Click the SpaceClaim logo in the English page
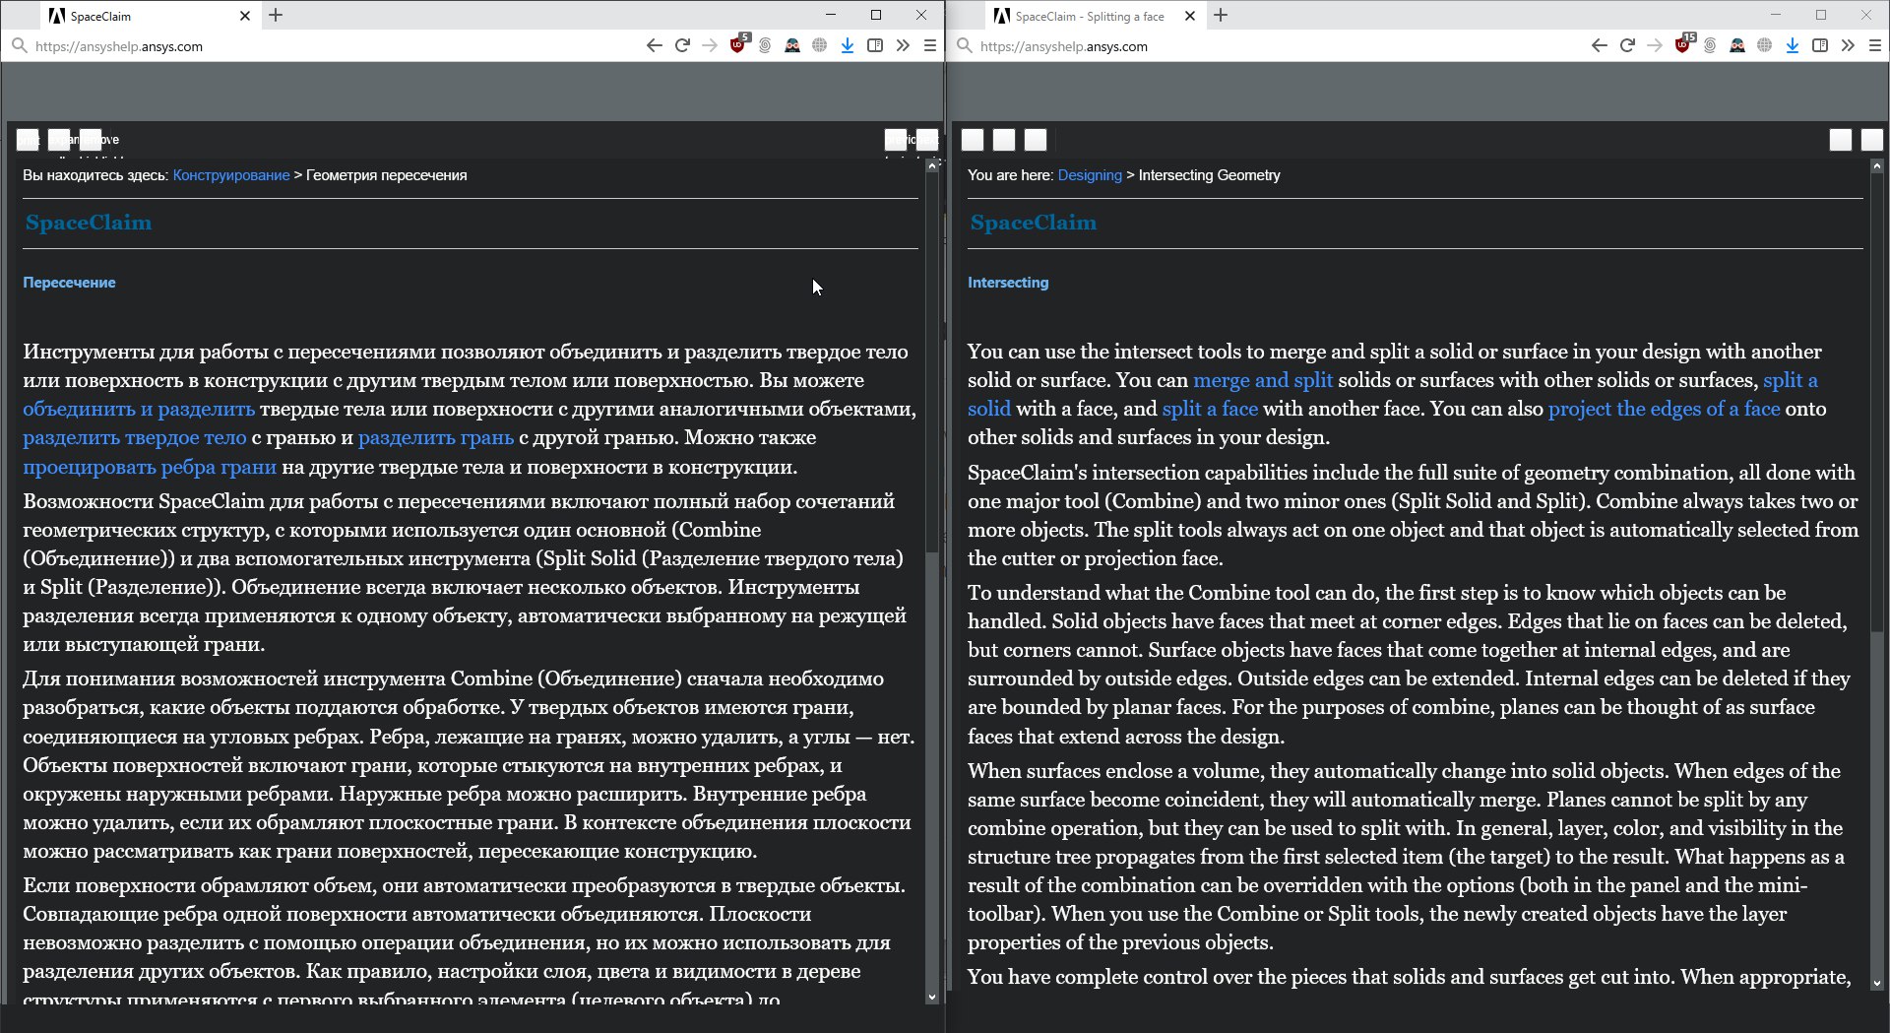This screenshot has width=1890, height=1033. click(x=1034, y=223)
